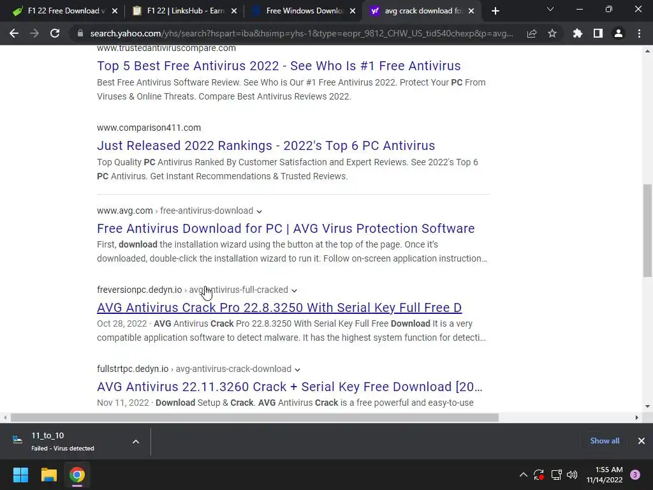Open the tab search chevron
Screen dimensions: 653x490
pyautogui.click(x=550, y=9)
